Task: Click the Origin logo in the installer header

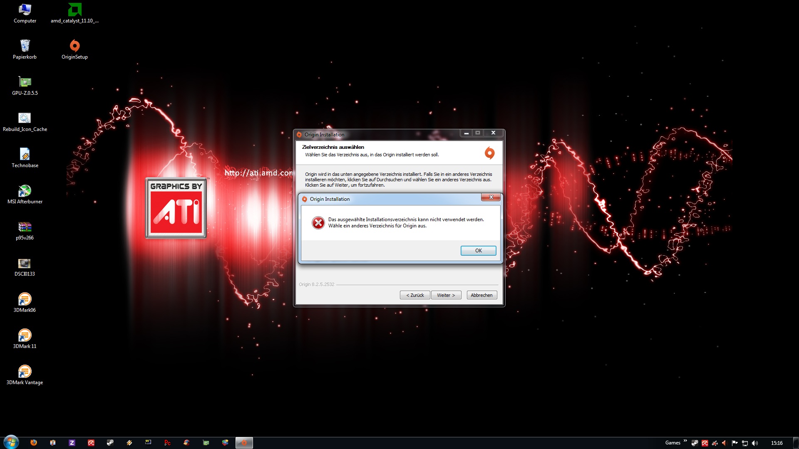Action: [x=490, y=153]
